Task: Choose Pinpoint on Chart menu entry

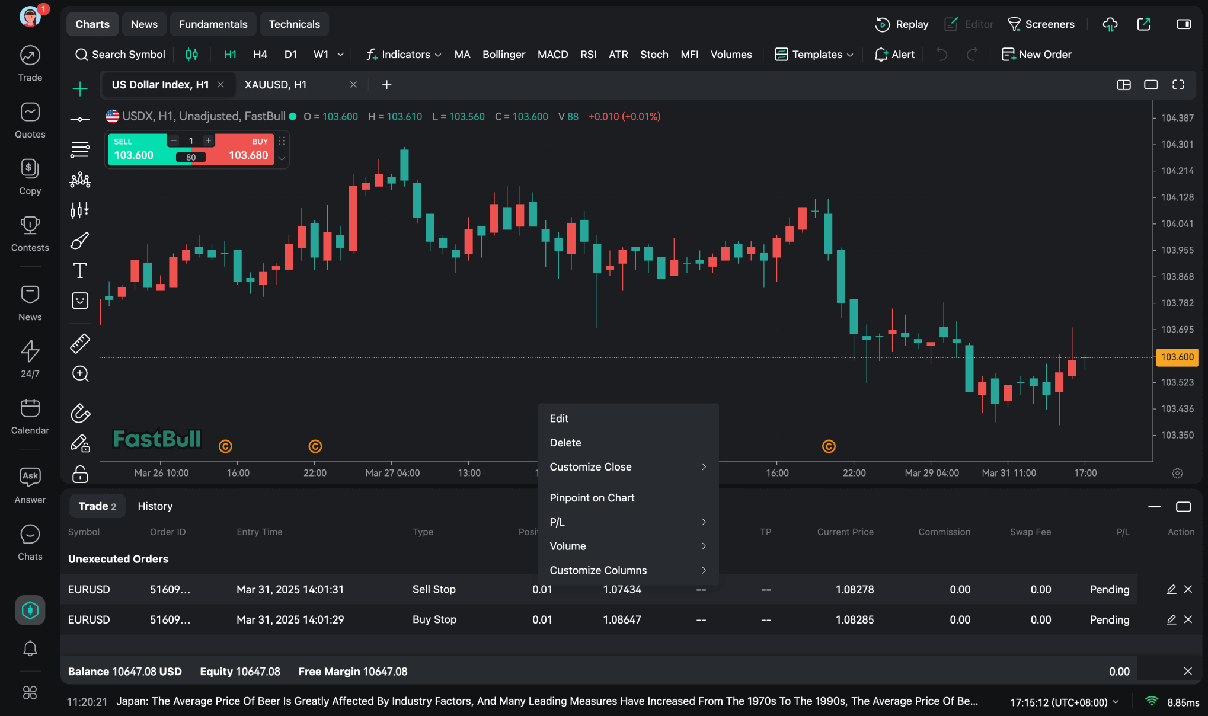Action: point(592,498)
